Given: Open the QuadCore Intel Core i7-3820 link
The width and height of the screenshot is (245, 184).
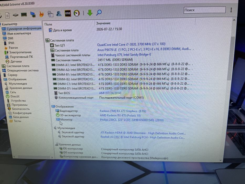Looking at the screenshot, I should 131,44.
